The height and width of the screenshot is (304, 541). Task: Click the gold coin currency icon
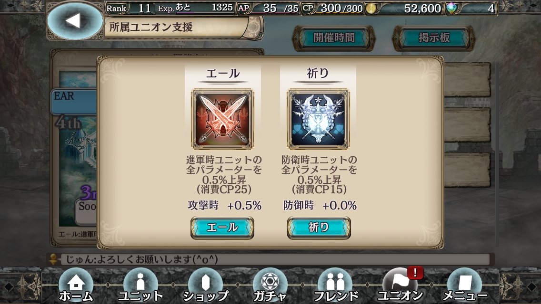click(371, 8)
